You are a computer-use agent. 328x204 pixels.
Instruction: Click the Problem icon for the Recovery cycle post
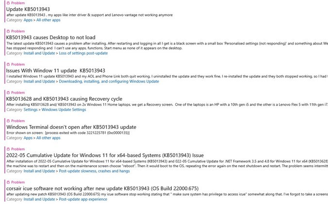8,93
